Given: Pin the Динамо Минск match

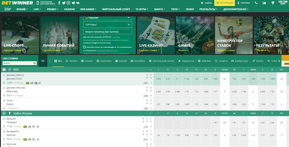Looking at the screenshot, I should (x=4, y=75).
